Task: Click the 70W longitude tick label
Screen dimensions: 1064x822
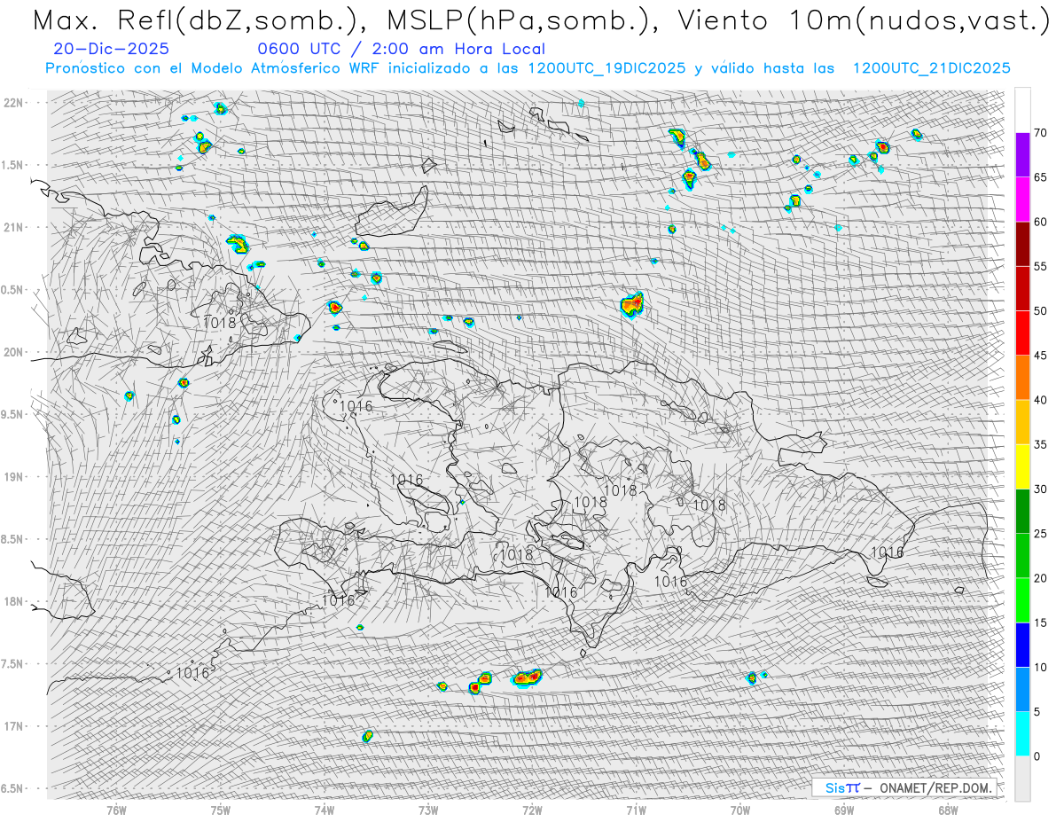Action: coord(740,810)
